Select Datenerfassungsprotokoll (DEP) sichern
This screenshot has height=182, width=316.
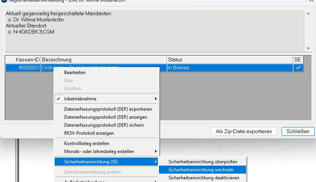click(104, 125)
